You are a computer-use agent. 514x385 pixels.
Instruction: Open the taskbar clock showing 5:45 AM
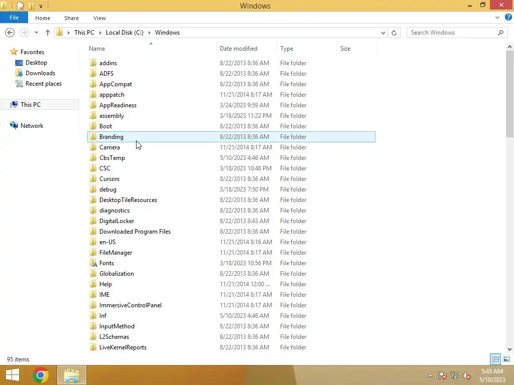click(x=492, y=375)
